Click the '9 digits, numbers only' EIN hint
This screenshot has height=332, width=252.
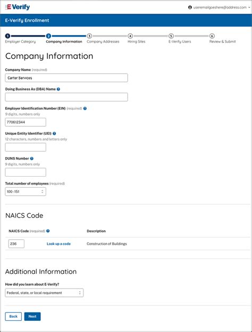coord(22,114)
